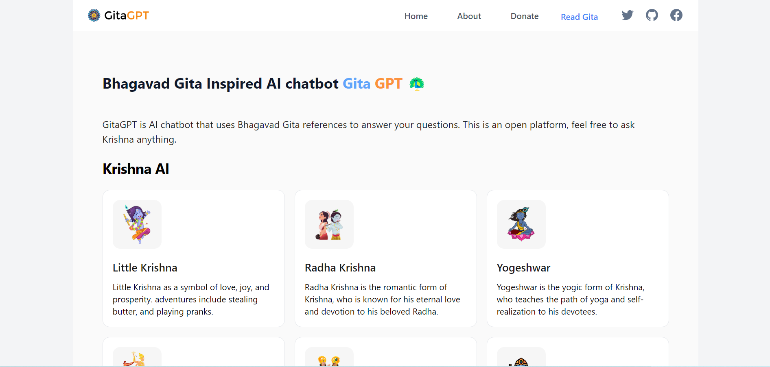Screen dimensions: 770x367
Task: Click the GitaGPT mandala logo icon
Action: point(94,15)
